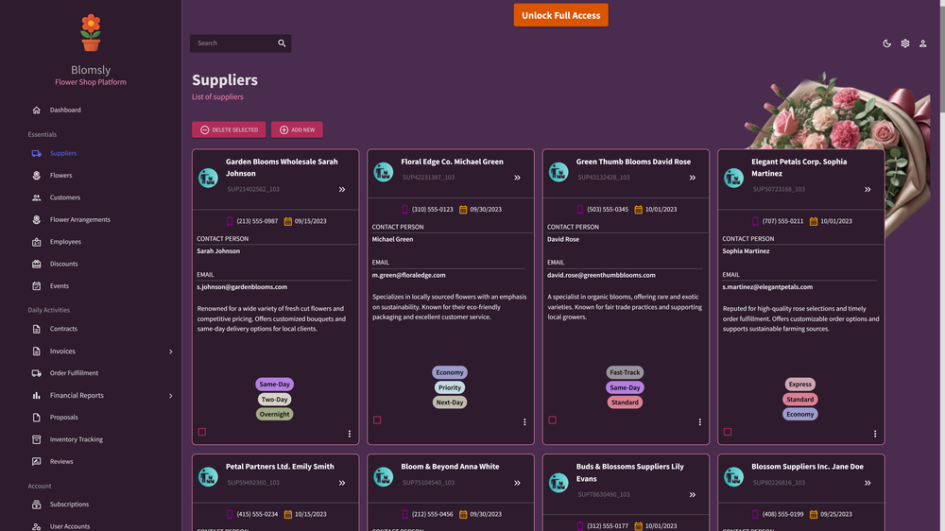
Task: Open Elegant Petals Corp. details arrow
Action: 868,189
